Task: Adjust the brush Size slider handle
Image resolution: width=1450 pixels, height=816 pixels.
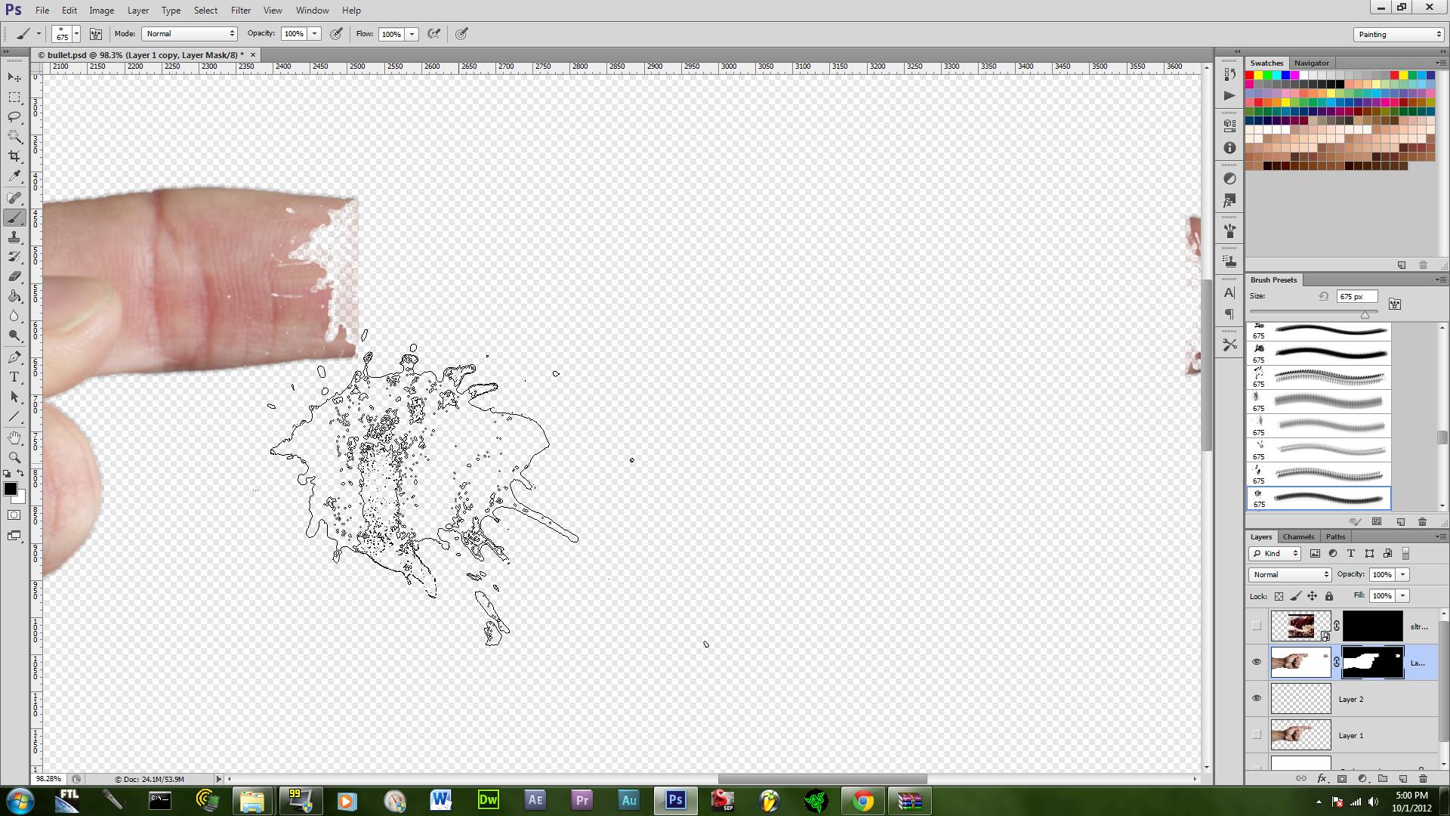Action: tap(1365, 314)
